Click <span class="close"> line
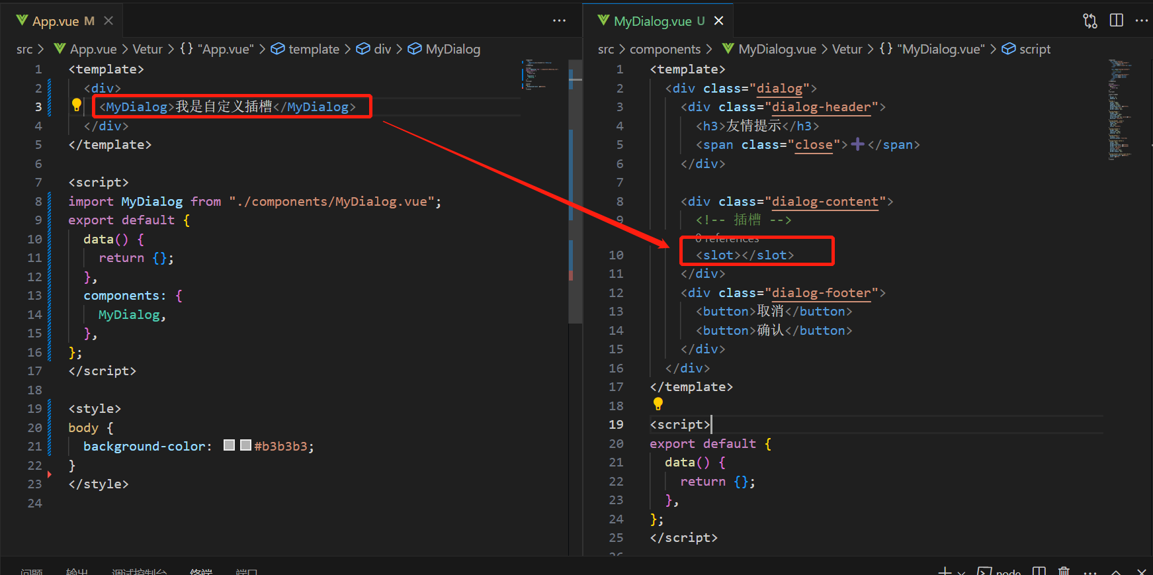Image resolution: width=1153 pixels, height=575 pixels. tap(808, 144)
